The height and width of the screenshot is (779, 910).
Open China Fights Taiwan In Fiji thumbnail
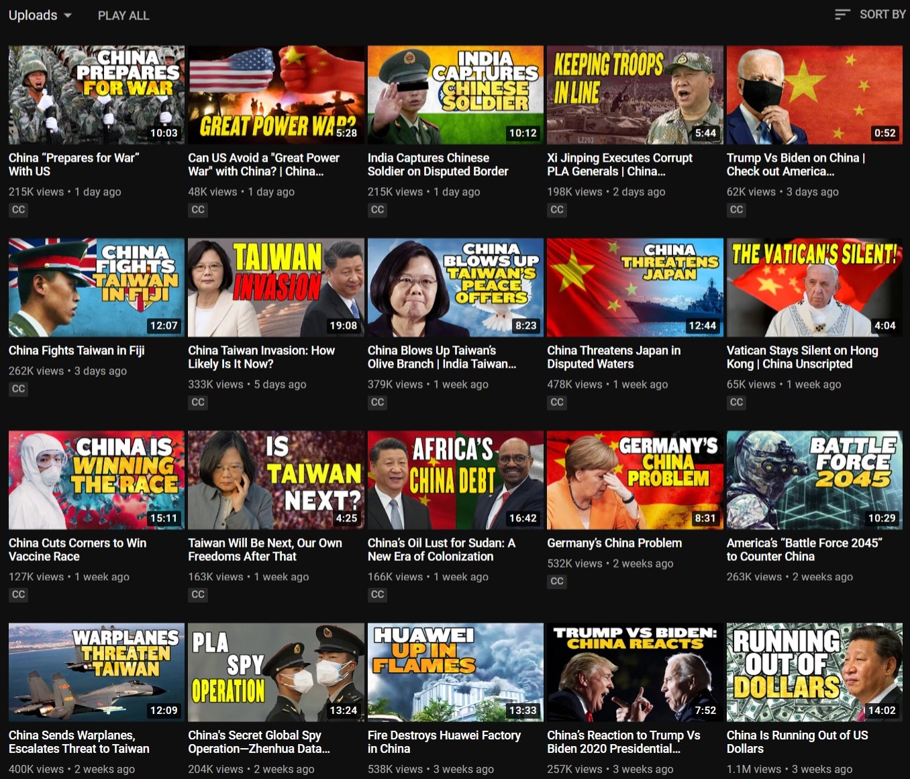pyautogui.click(x=97, y=287)
